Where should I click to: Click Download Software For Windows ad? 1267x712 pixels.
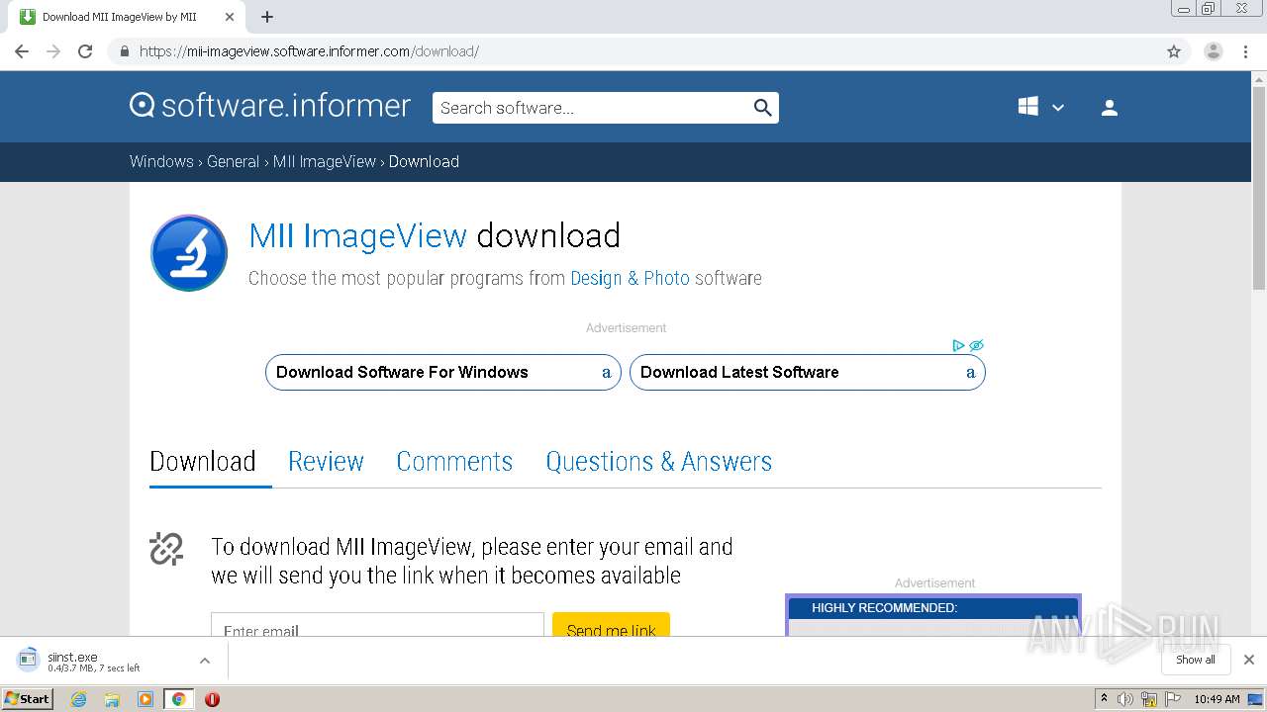(x=442, y=372)
